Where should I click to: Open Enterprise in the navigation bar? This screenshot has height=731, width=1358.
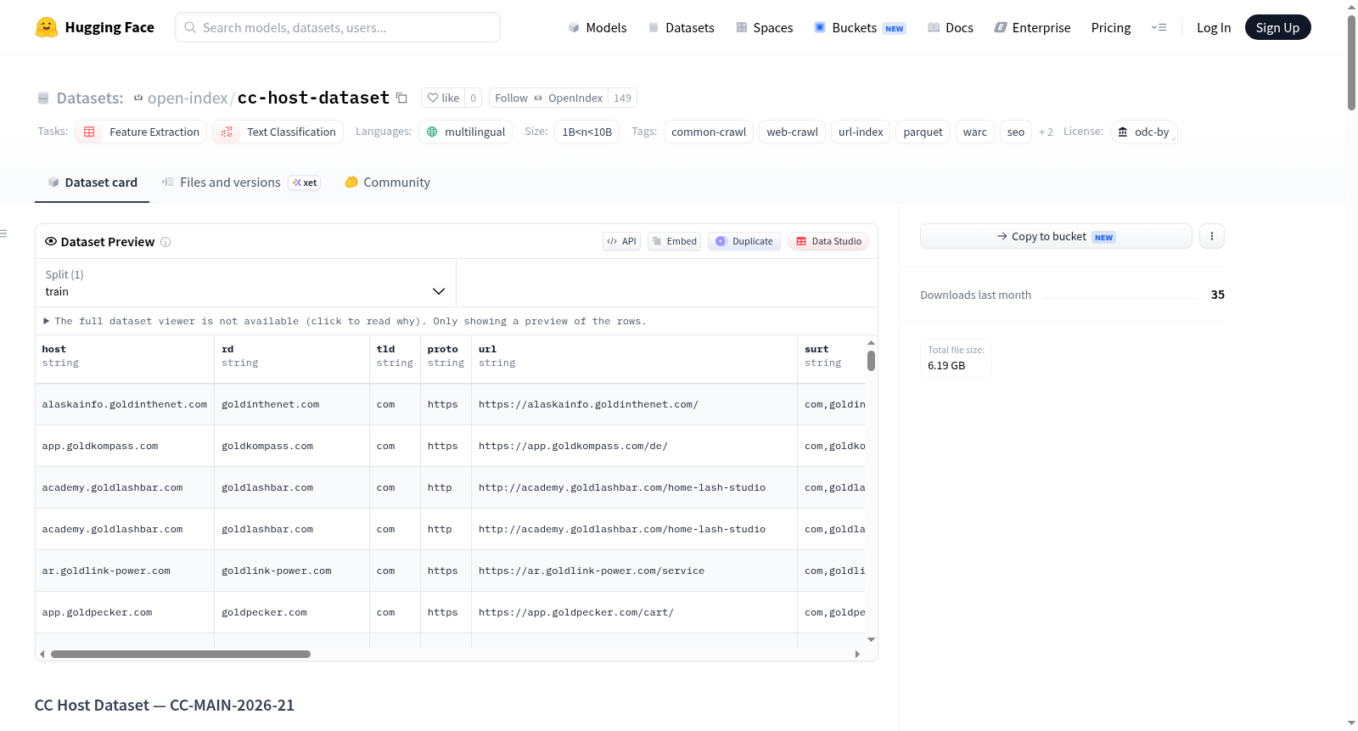coord(1032,27)
